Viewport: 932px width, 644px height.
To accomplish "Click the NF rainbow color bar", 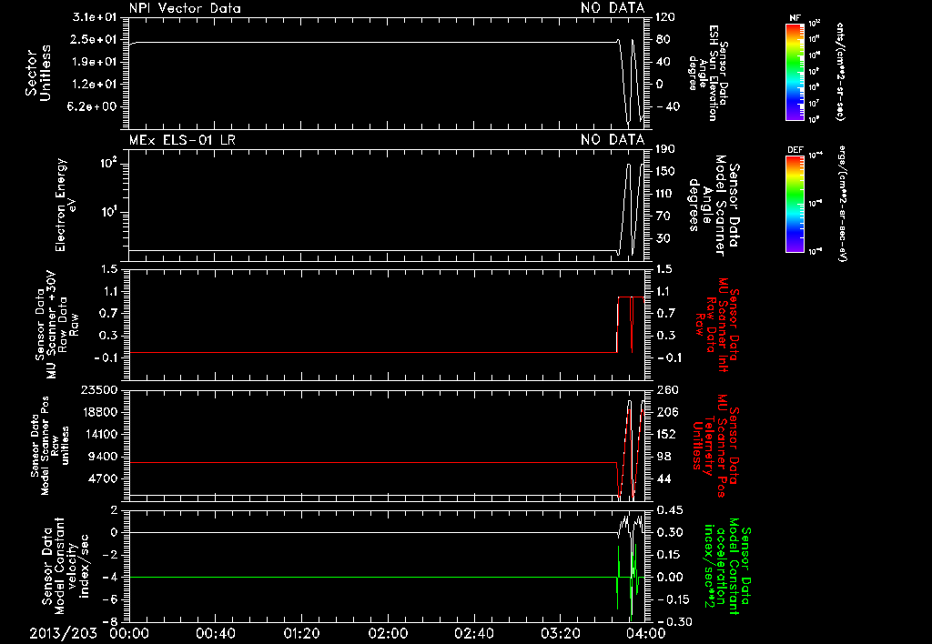I will click(x=795, y=72).
